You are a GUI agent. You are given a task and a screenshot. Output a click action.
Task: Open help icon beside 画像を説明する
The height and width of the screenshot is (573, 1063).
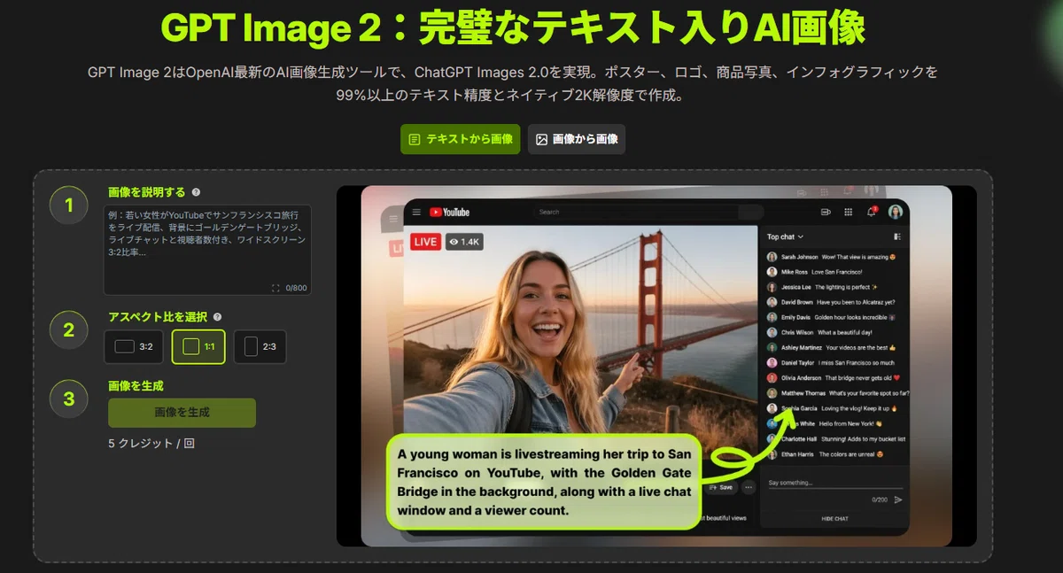(196, 192)
